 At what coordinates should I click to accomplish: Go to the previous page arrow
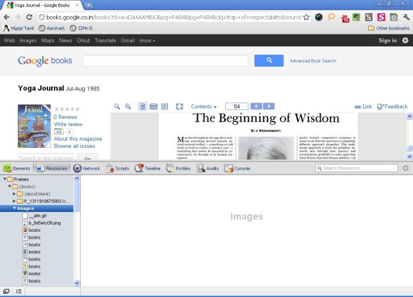click(x=256, y=106)
